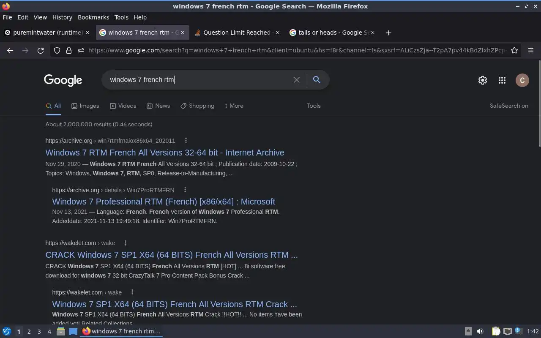This screenshot has height=338, width=541.
Task: Open the taskbar file manager icon
Action: pyautogui.click(x=61, y=332)
